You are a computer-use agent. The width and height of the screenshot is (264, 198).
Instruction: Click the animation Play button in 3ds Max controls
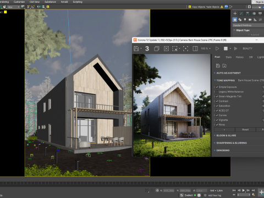[x=244, y=190]
